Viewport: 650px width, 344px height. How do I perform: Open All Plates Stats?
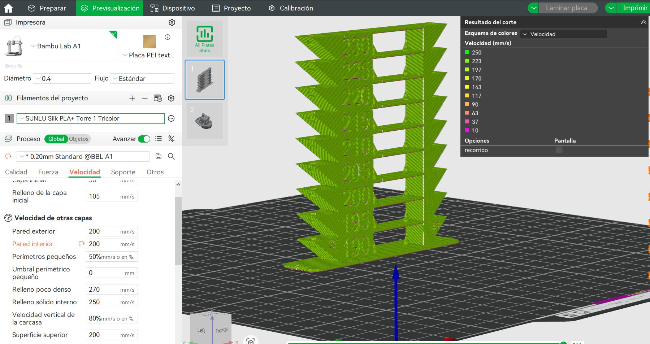click(204, 39)
